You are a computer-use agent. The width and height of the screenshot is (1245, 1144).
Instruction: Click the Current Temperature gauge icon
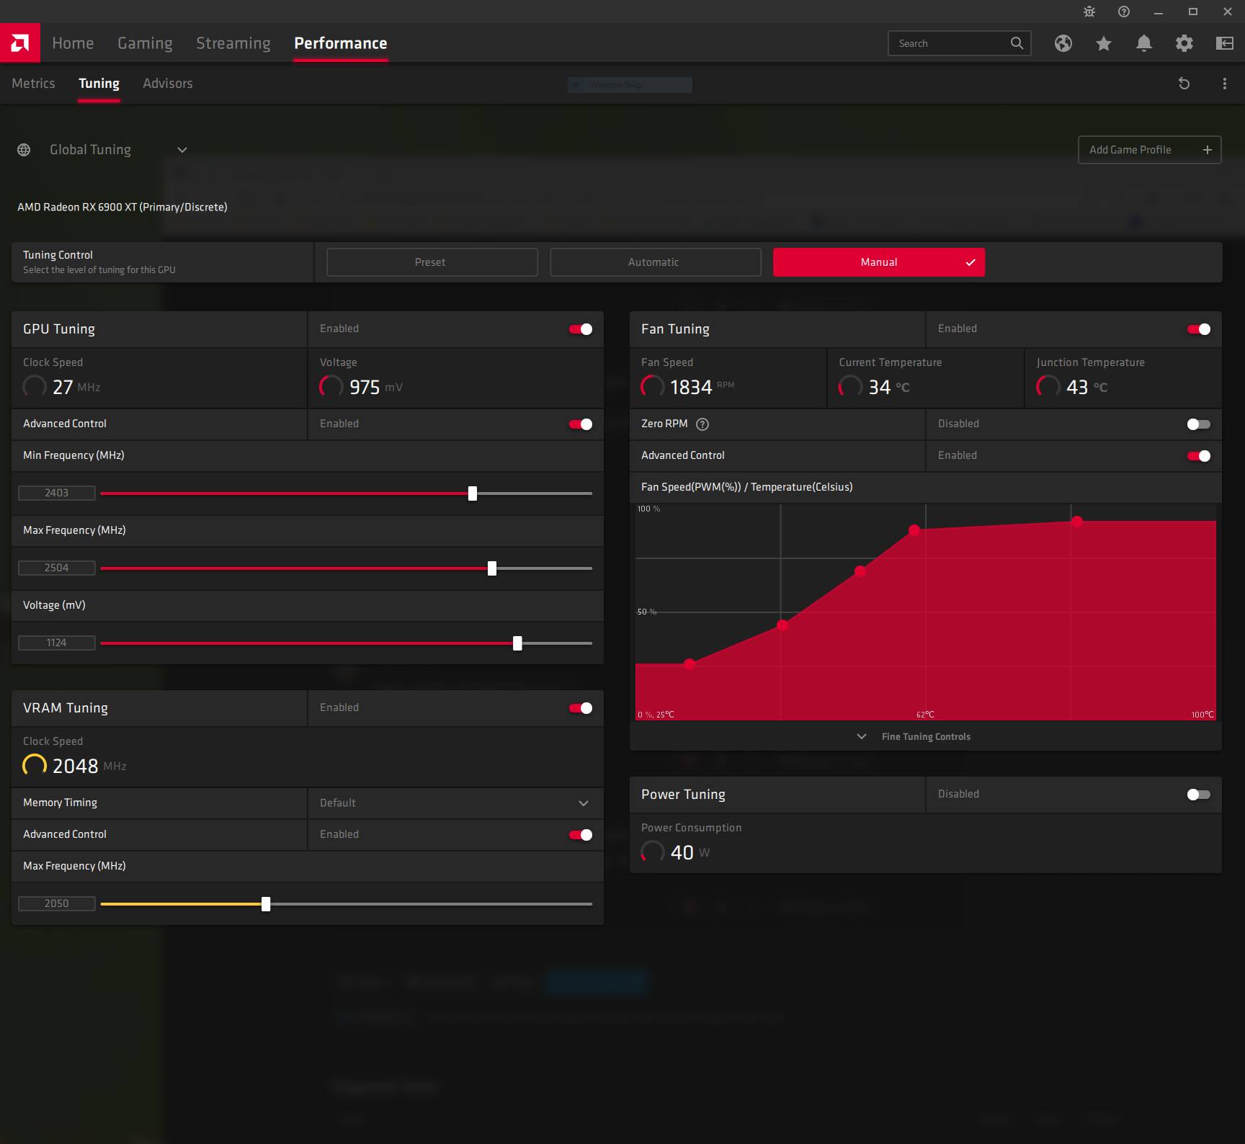849,386
